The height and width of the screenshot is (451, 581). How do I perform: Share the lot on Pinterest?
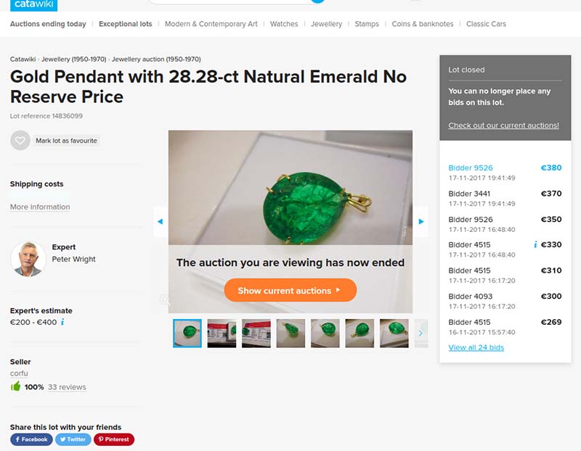tap(114, 439)
